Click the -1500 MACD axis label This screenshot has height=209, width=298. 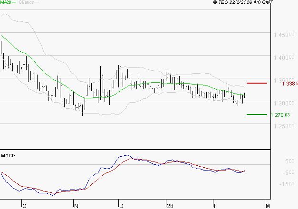click(287, 184)
